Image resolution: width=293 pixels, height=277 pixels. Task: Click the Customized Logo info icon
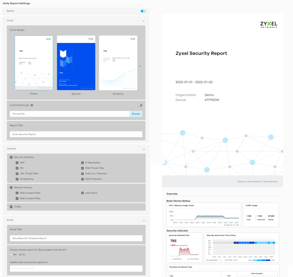click(x=32, y=105)
